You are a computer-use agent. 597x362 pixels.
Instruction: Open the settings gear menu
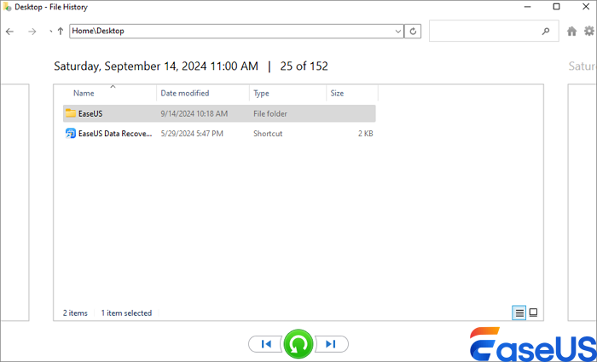pyautogui.click(x=589, y=31)
